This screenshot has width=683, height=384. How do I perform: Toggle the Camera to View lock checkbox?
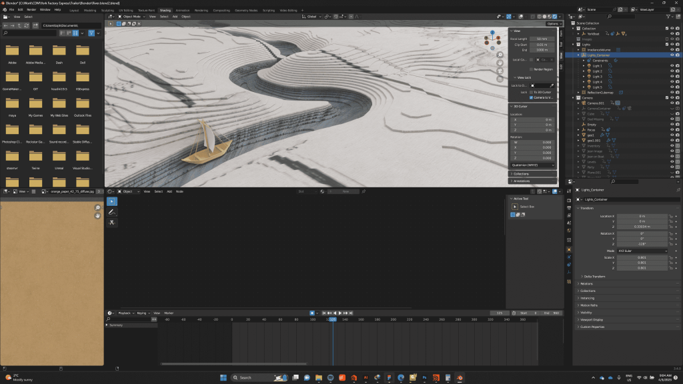tap(531, 97)
